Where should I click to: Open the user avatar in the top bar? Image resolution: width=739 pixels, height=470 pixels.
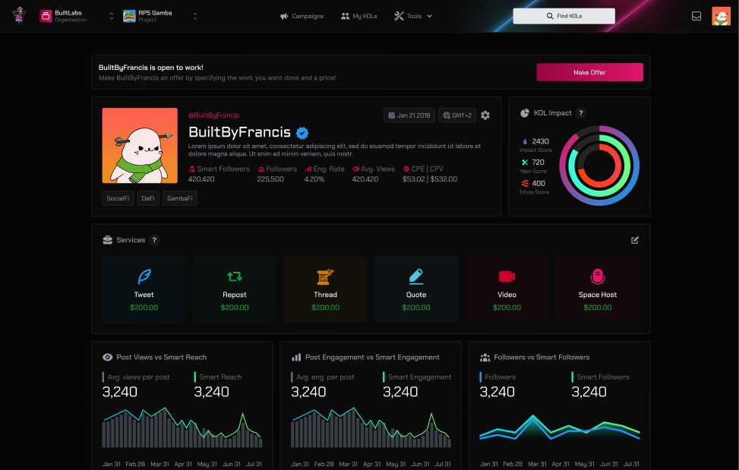coord(720,16)
